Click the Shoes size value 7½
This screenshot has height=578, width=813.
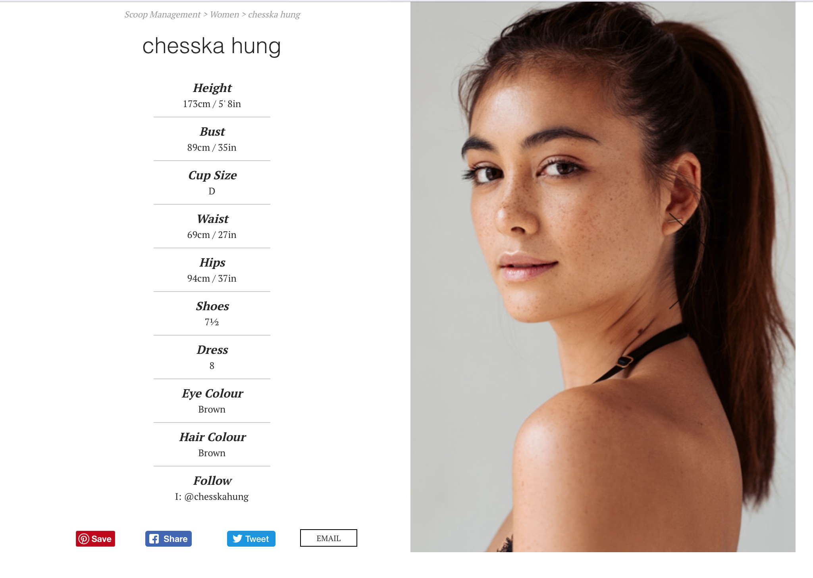[x=212, y=322]
